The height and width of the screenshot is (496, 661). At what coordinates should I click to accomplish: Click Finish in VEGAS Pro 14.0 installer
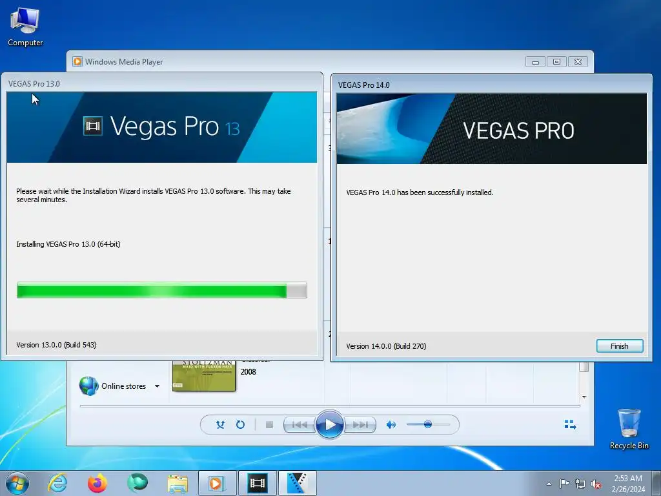[619, 346]
